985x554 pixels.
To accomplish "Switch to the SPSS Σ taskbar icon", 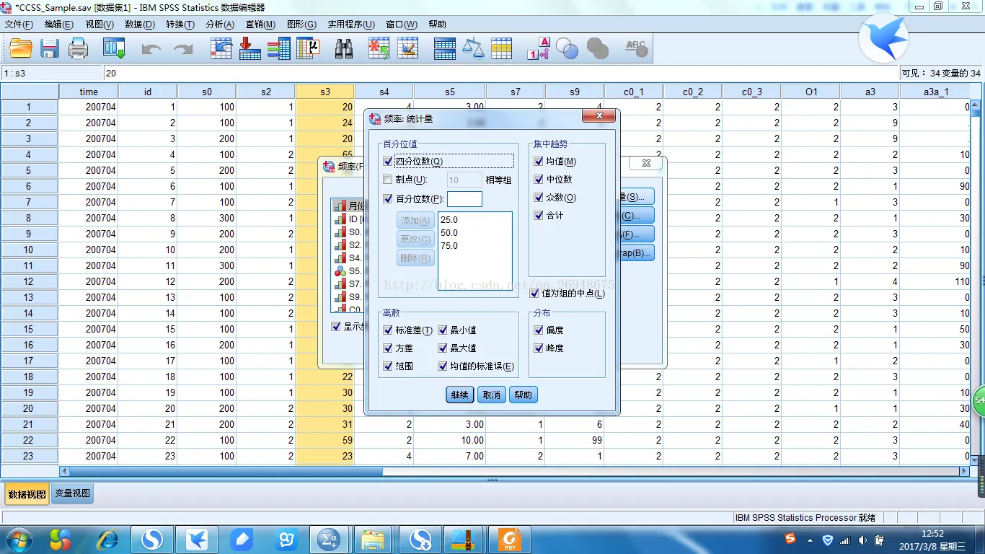I will click(330, 539).
